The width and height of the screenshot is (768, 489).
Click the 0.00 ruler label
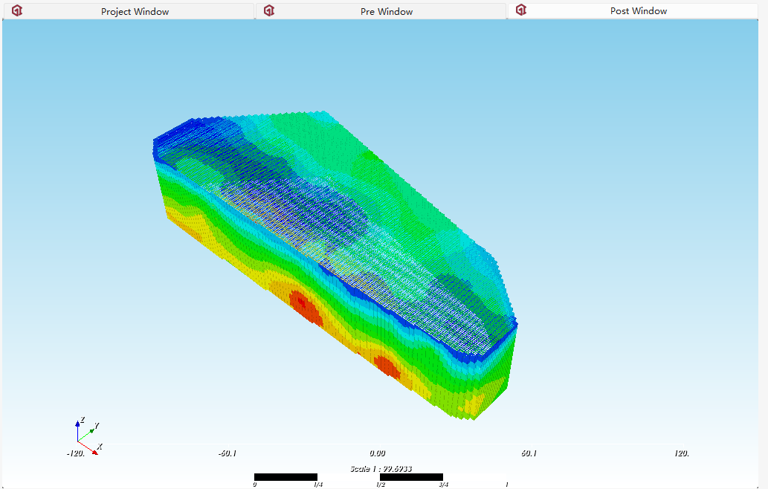[x=377, y=453]
